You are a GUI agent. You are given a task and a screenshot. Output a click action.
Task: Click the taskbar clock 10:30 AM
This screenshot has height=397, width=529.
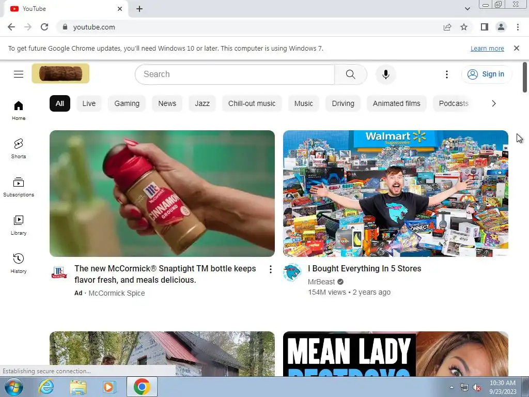pos(503,387)
